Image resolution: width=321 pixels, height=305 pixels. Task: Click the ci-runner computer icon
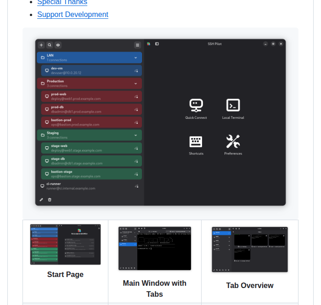pos(42,186)
